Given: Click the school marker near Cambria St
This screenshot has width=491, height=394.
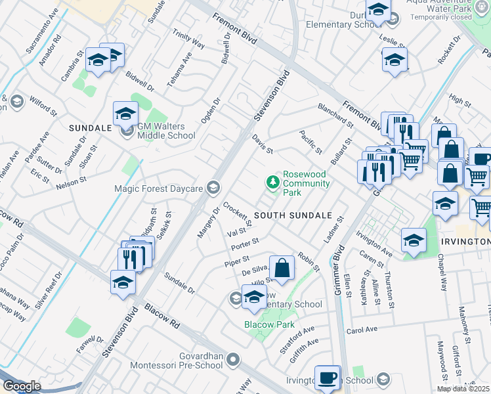Looking at the screenshot, I should point(98,61).
